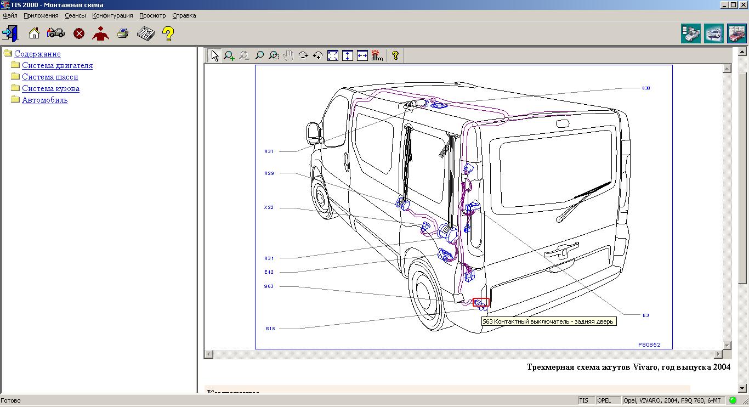Image resolution: width=749 pixels, height=407 pixels.
Task: Click the red car on lift icon
Action: point(736,34)
